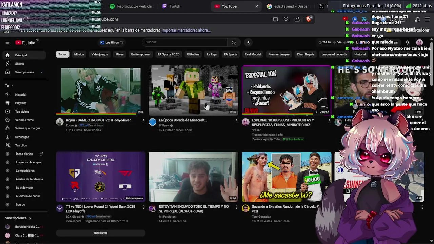
Task: Open Tus clips in sidebar
Action: [x=24, y=145]
